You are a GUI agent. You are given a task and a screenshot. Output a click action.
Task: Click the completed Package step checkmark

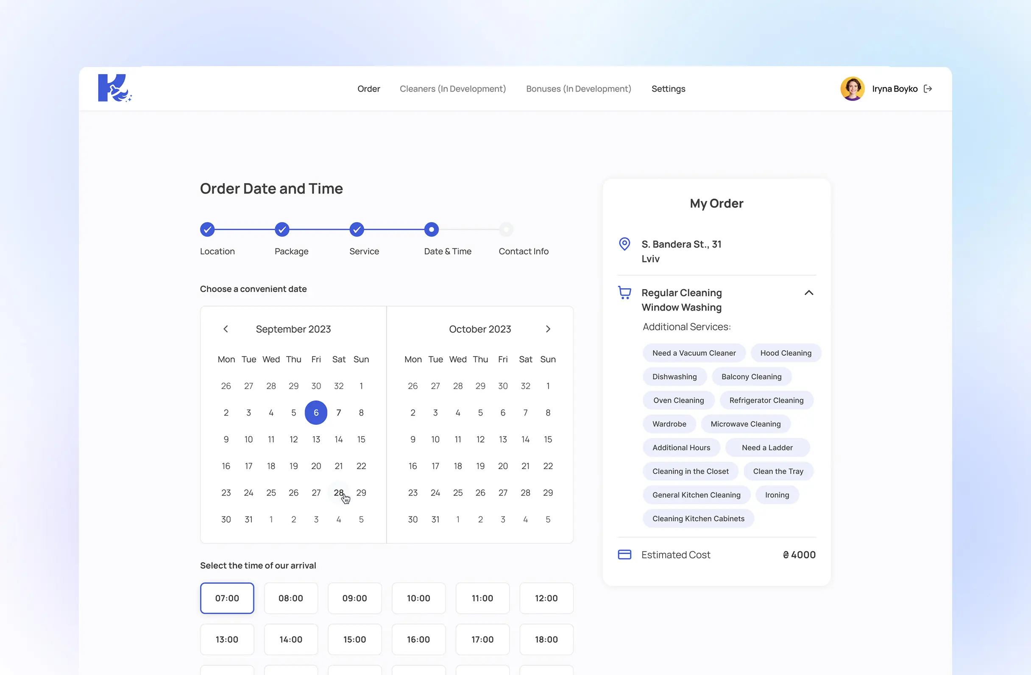[282, 230]
